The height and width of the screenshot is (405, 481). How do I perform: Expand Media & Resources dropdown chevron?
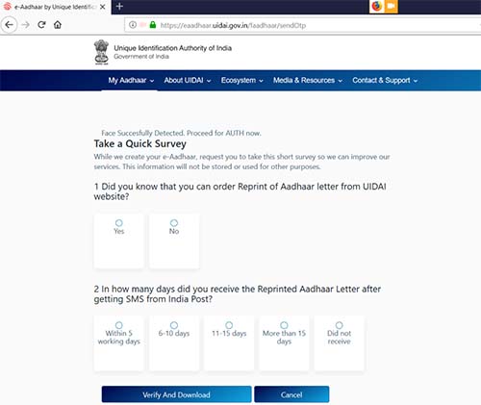341,81
